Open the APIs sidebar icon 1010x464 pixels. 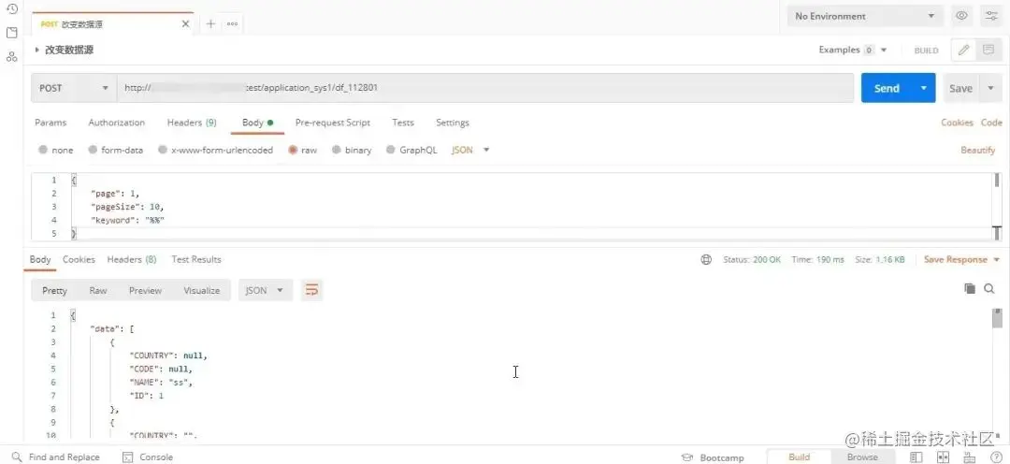pyautogui.click(x=11, y=56)
